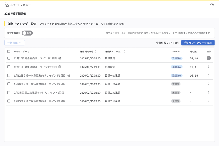Click the sent count 11 / 11
Screen dimensions: 219x146
click(194, 67)
